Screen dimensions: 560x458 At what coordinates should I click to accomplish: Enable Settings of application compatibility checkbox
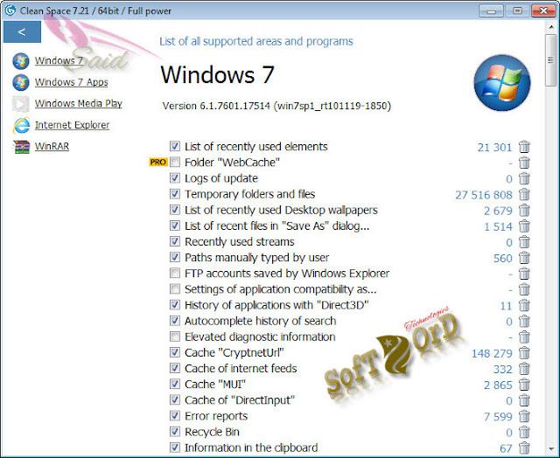click(x=175, y=288)
